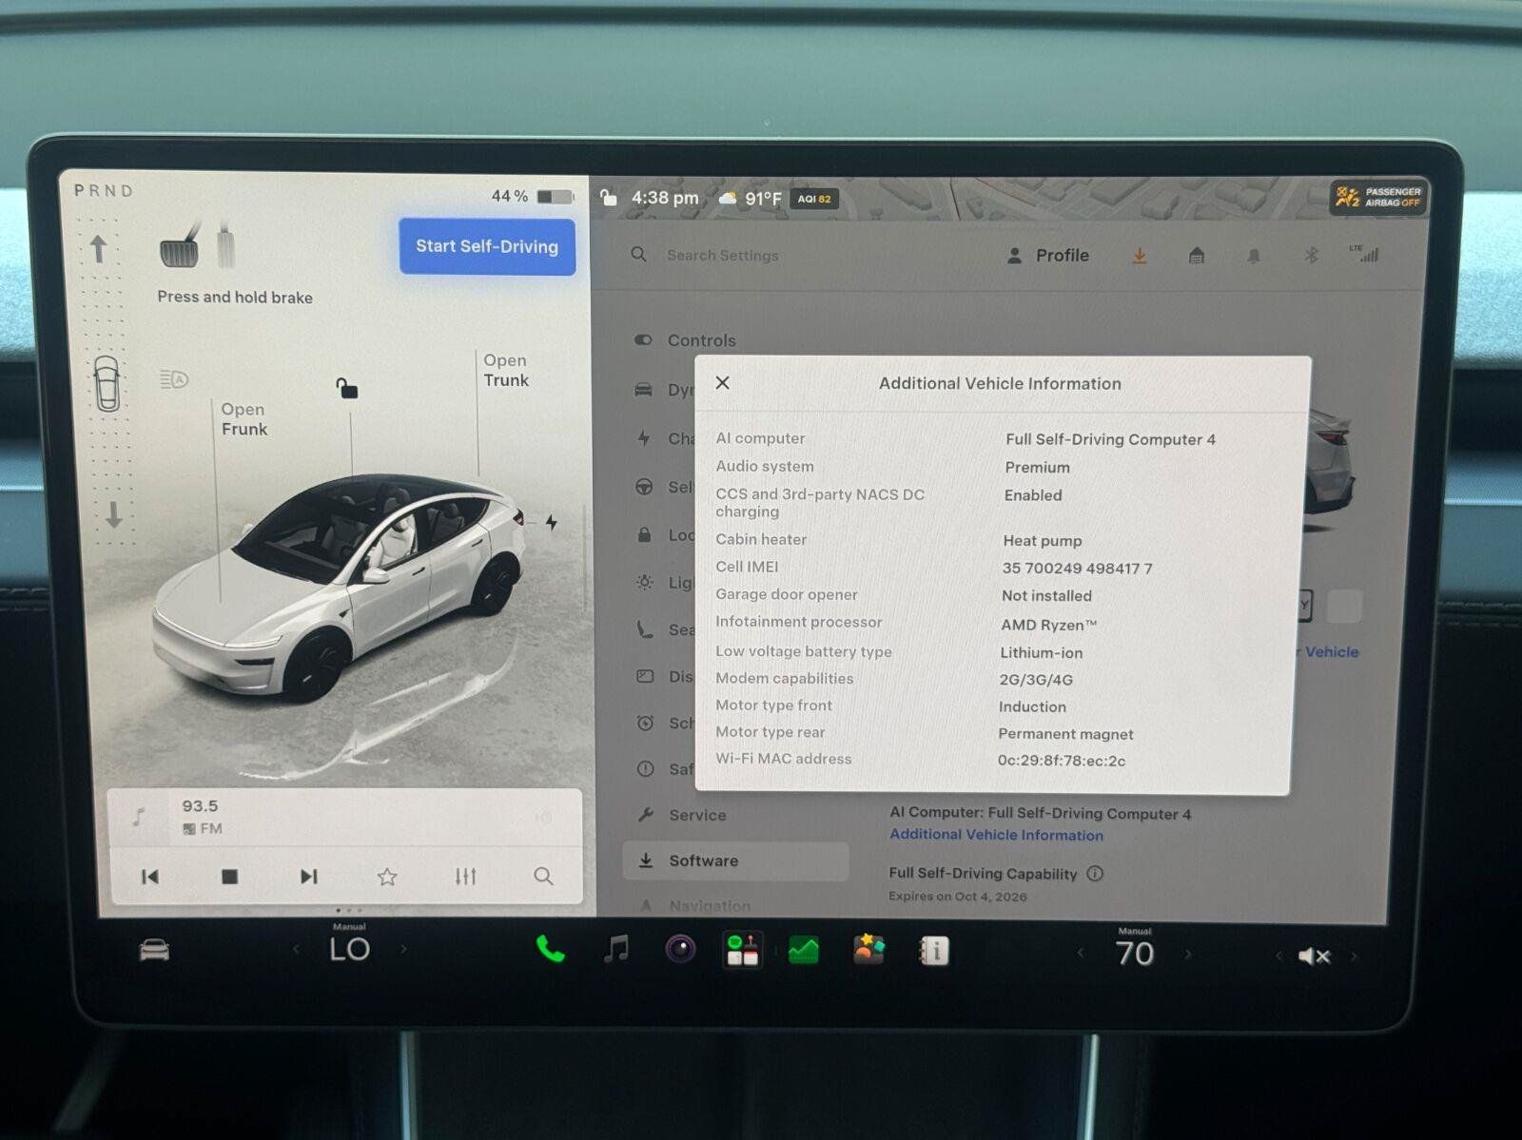Open the notifications bell
The image size is (1522, 1140).
coord(1254,255)
